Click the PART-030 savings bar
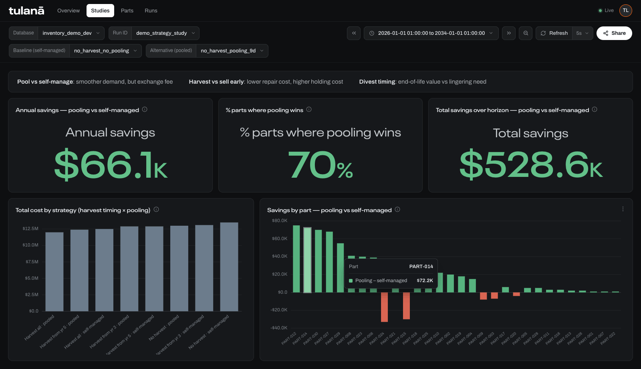 [x=318, y=261]
